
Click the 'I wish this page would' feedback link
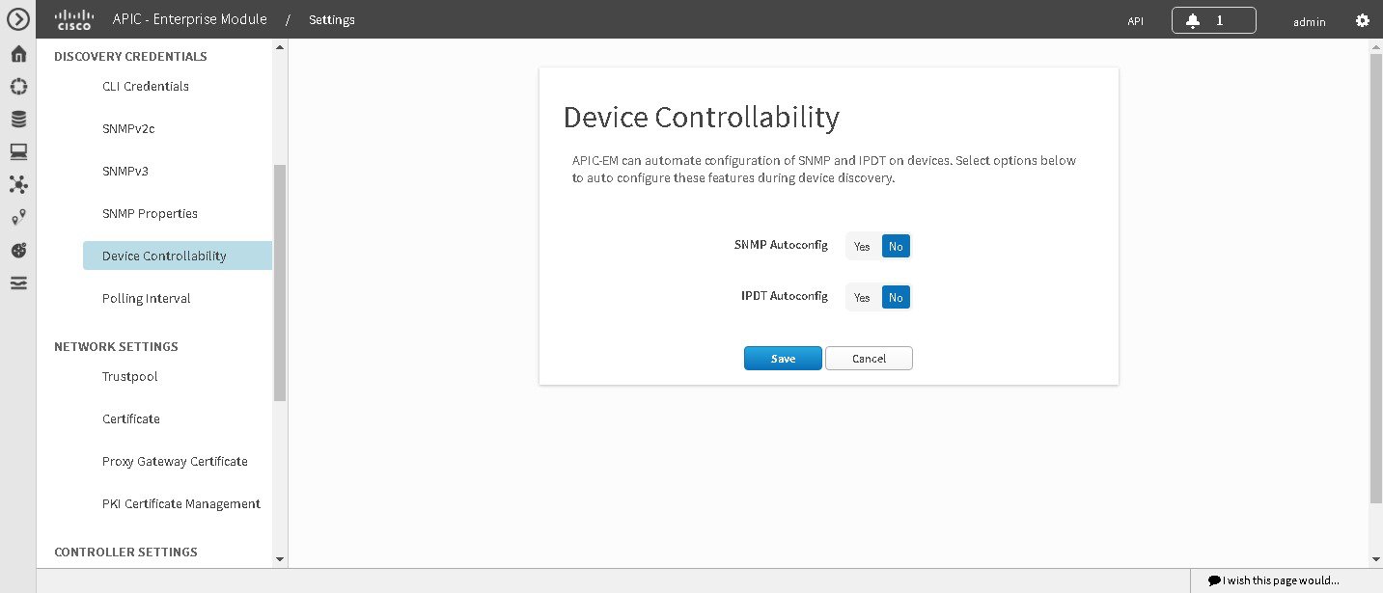pyautogui.click(x=1276, y=580)
